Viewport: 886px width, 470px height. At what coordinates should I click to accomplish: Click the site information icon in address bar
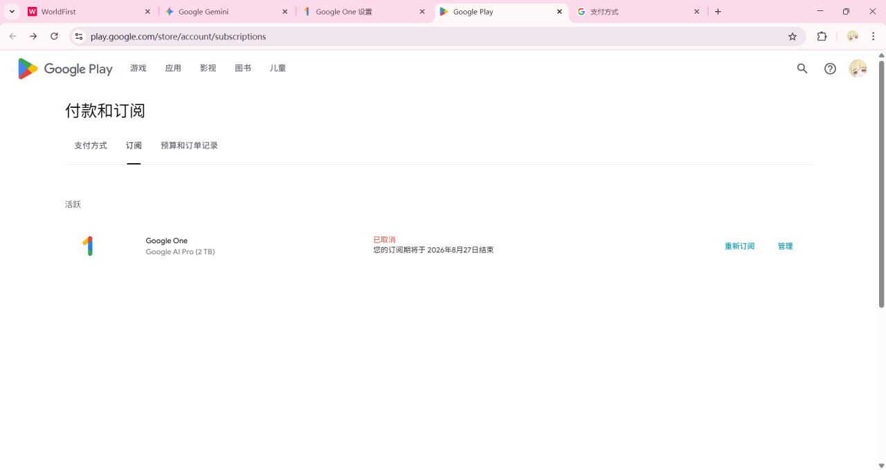79,37
